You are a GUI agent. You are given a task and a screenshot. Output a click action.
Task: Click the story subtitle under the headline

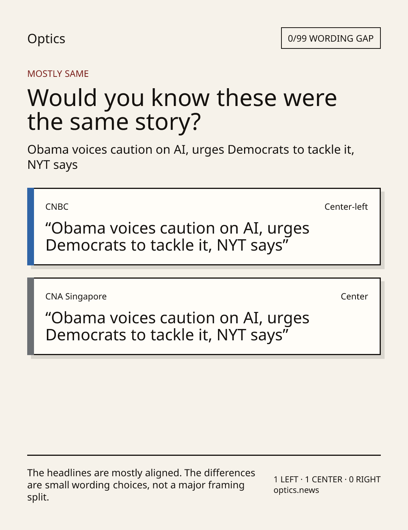click(x=191, y=157)
